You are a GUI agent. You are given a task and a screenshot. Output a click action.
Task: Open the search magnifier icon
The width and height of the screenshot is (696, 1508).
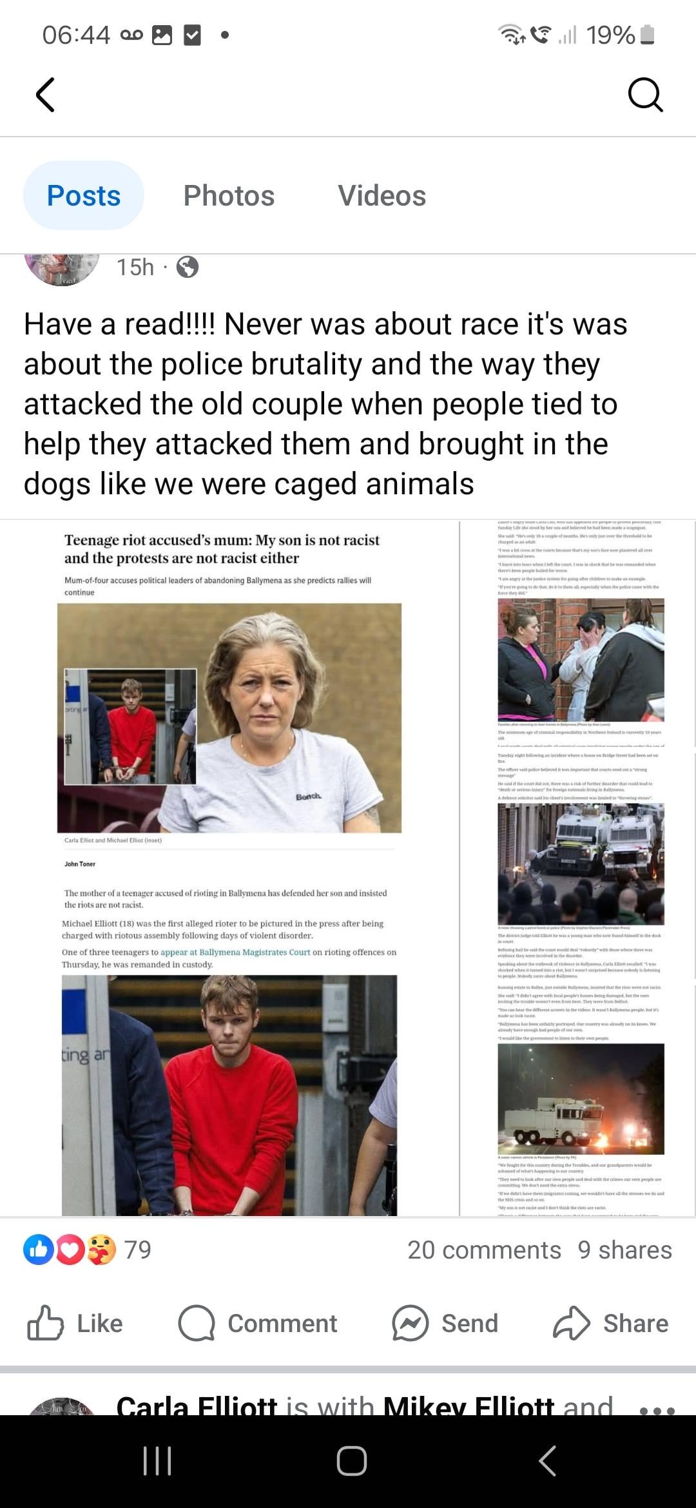coord(645,95)
